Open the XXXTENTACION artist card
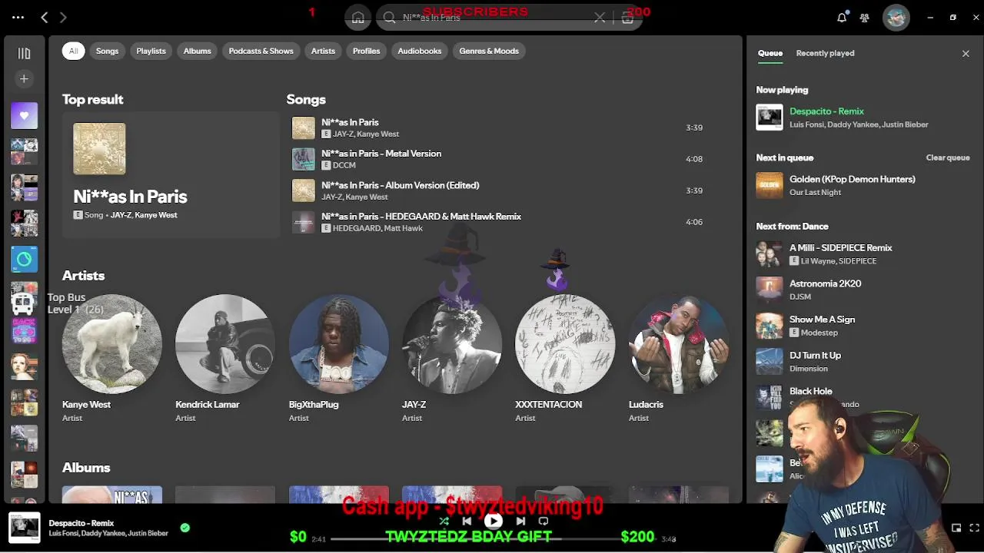 [x=565, y=358]
